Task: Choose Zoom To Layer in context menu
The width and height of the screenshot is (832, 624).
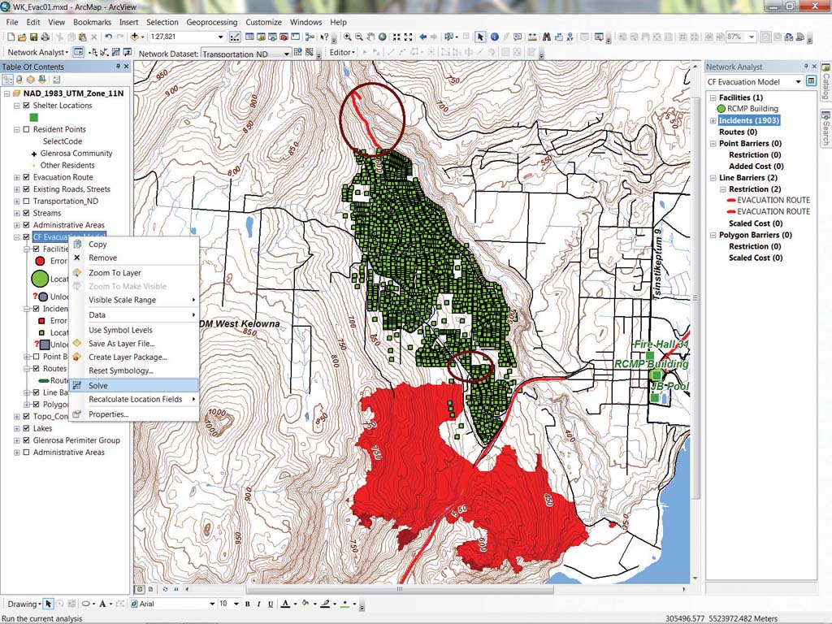Action: 135,273
